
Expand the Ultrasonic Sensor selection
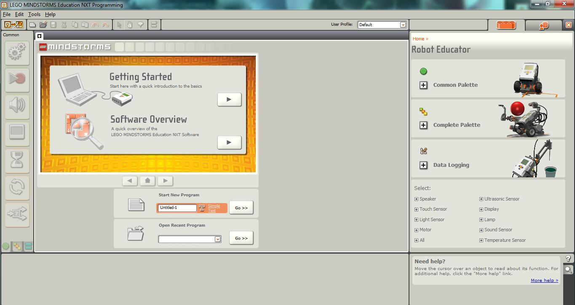coord(481,199)
